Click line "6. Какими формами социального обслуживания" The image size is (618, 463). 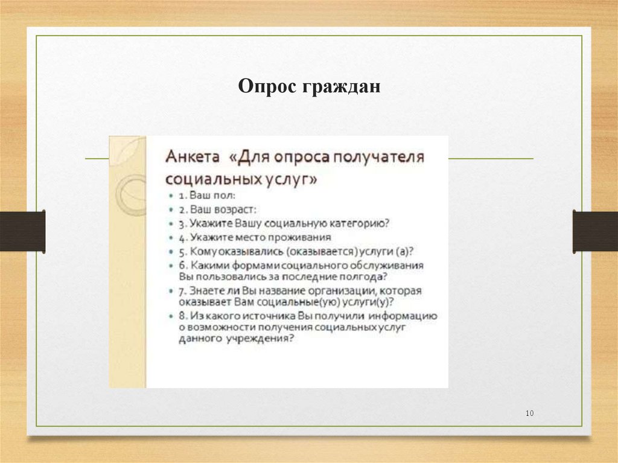[301, 266]
